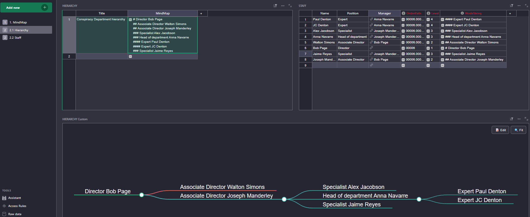Expand the STAFF widget to fullscreen

(x=527, y=6)
